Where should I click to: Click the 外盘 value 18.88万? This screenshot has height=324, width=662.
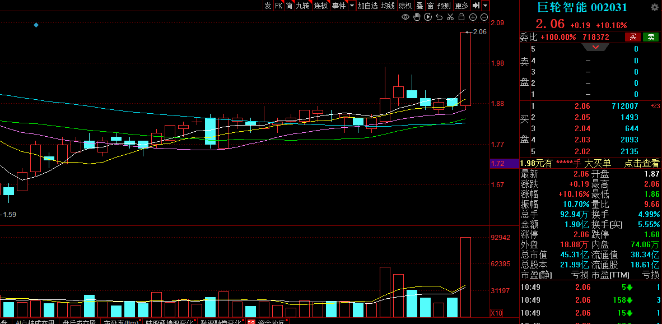pos(575,244)
